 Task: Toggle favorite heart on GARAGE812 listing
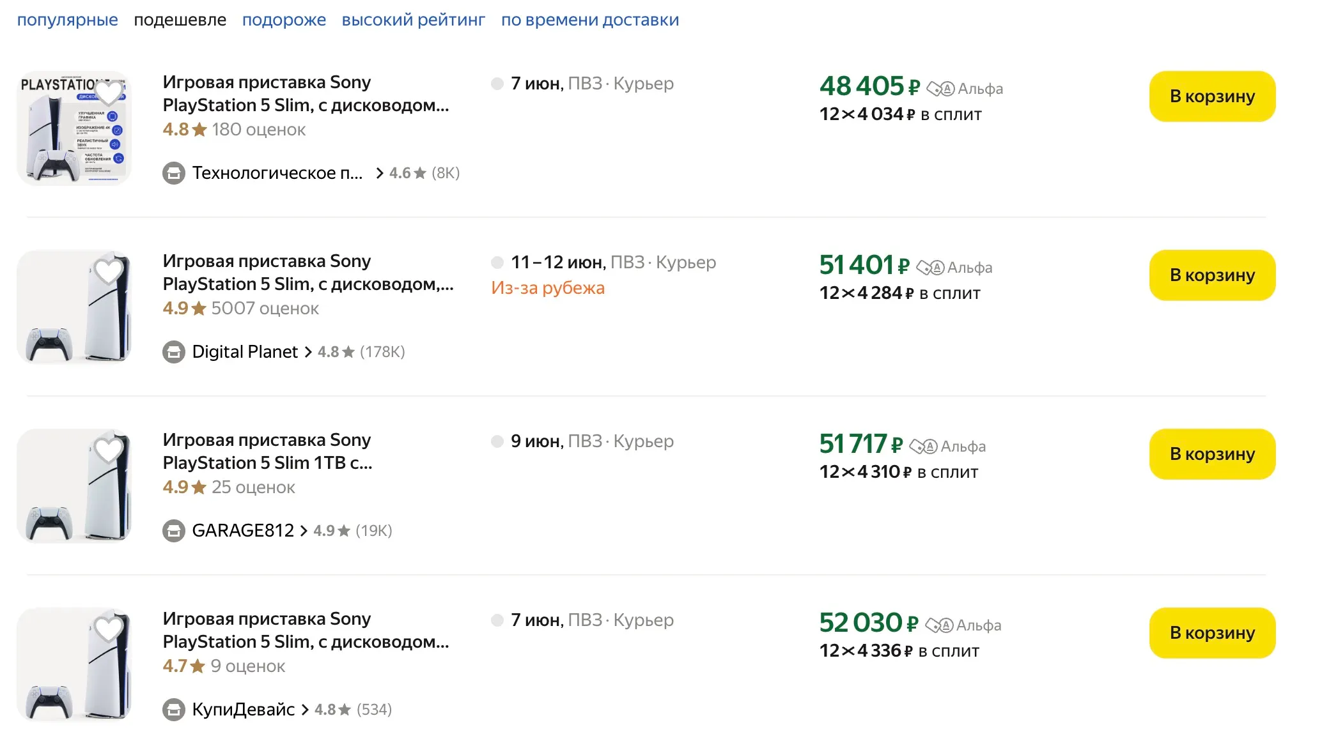(109, 451)
